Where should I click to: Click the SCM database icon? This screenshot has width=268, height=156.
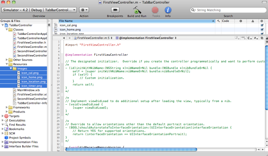click(6, 133)
